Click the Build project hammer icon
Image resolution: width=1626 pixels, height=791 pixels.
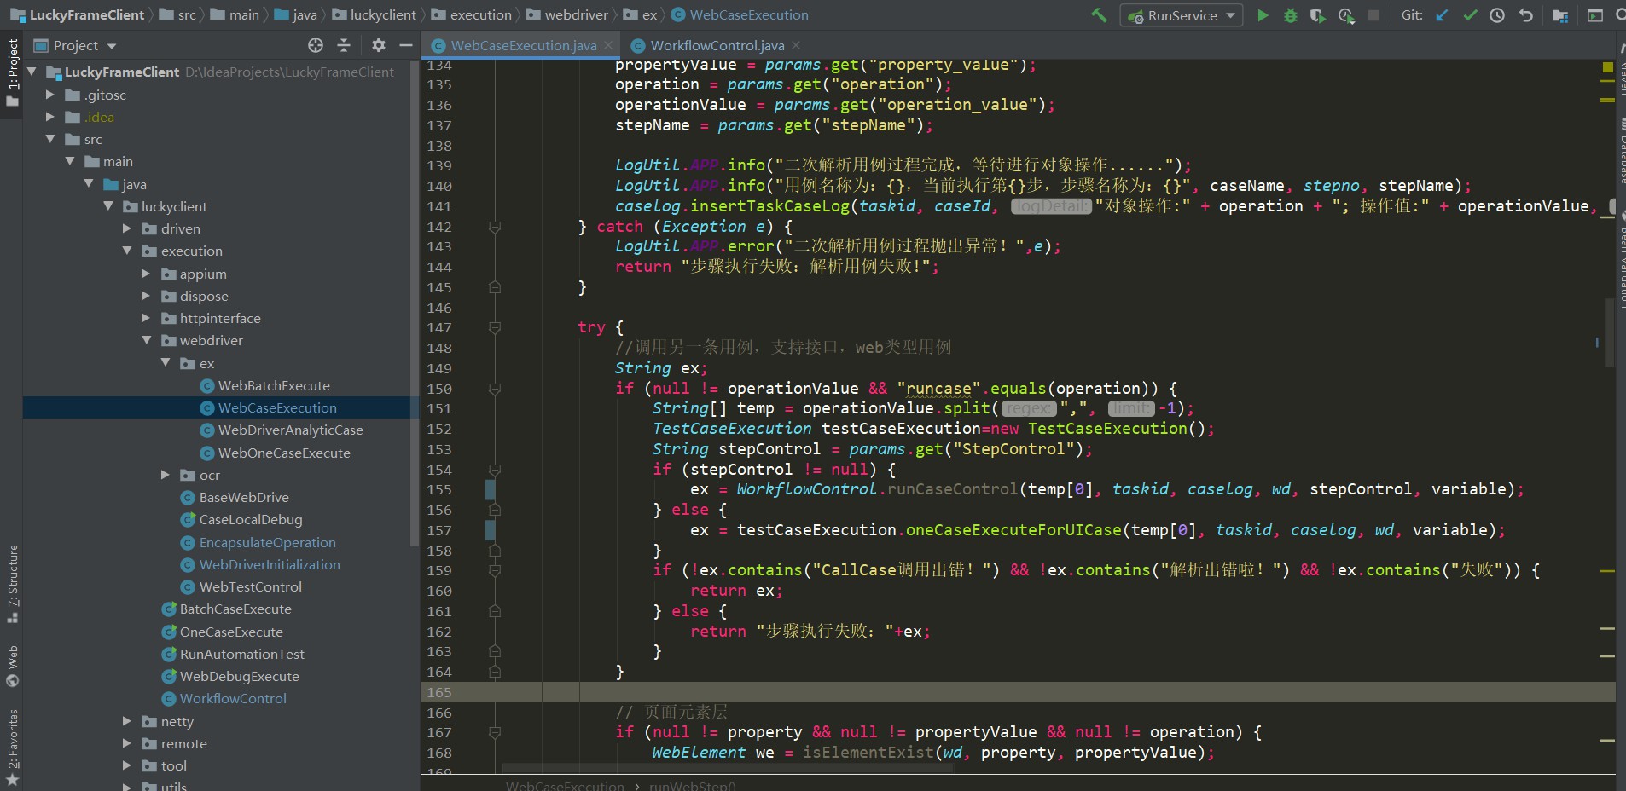1099,15
